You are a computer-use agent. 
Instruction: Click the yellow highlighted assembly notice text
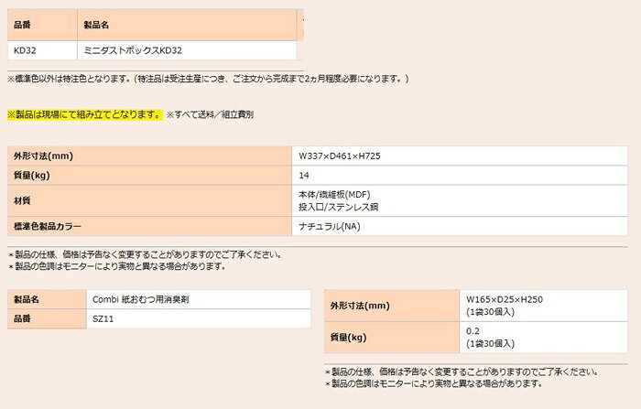[84, 114]
